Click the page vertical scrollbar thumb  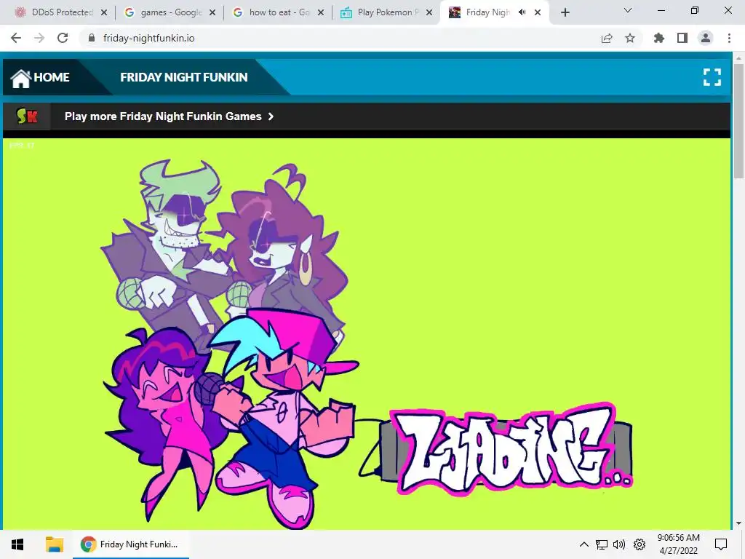738,122
